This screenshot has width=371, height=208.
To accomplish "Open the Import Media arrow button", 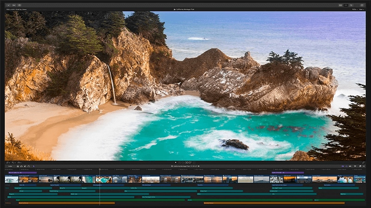I will tap(8, 5).
